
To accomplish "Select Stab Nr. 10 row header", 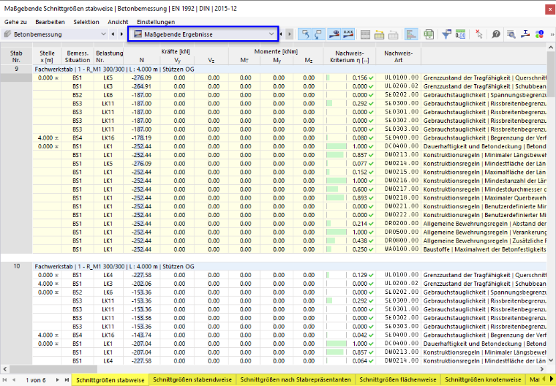I will pyautogui.click(x=16, y=266).
